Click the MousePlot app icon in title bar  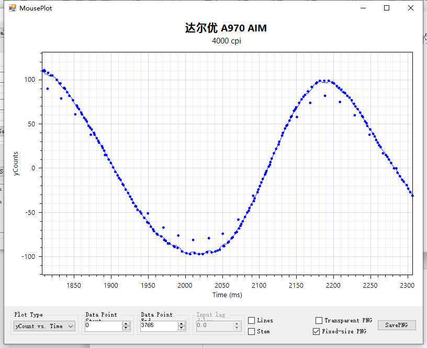(13, 8)
